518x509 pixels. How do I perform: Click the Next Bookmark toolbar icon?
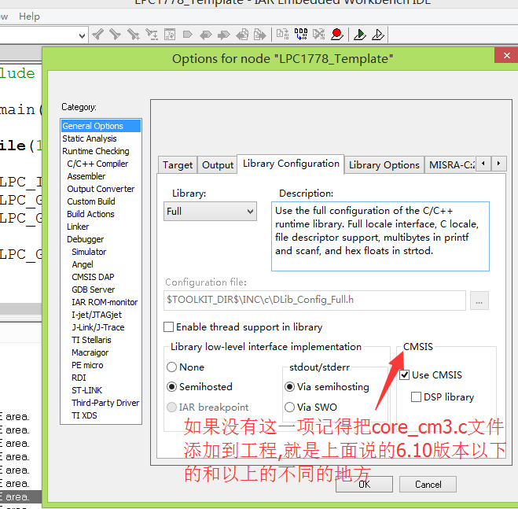click(x=224, y=35)
